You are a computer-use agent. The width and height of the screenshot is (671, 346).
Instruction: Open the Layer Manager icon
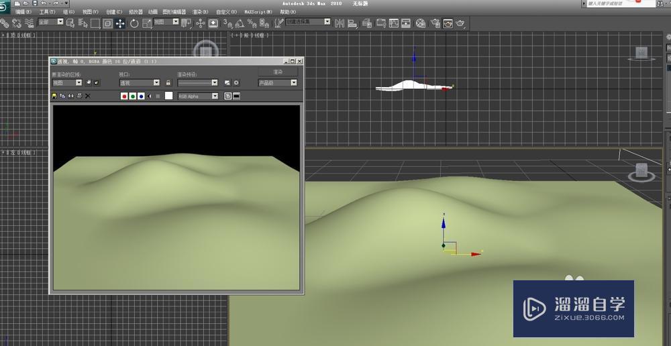367,23
